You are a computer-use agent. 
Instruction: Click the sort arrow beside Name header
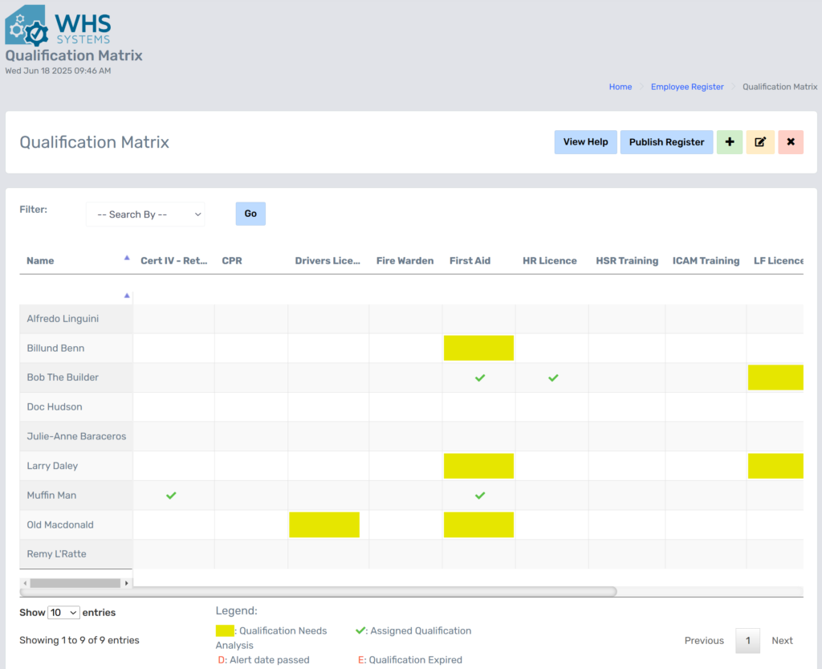coord(126,258)
